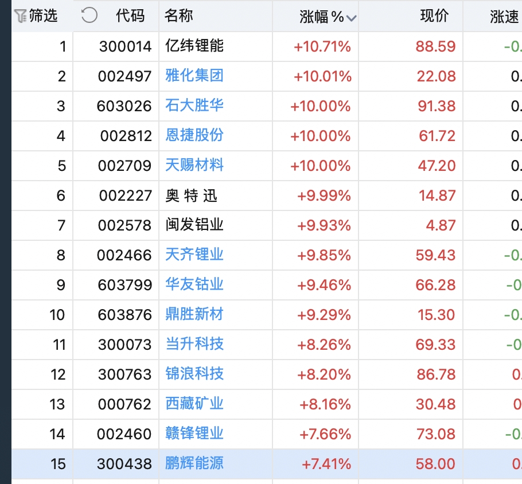Select code 300073
The width and height of the screenshot is (522, 484).
[125, 345]
